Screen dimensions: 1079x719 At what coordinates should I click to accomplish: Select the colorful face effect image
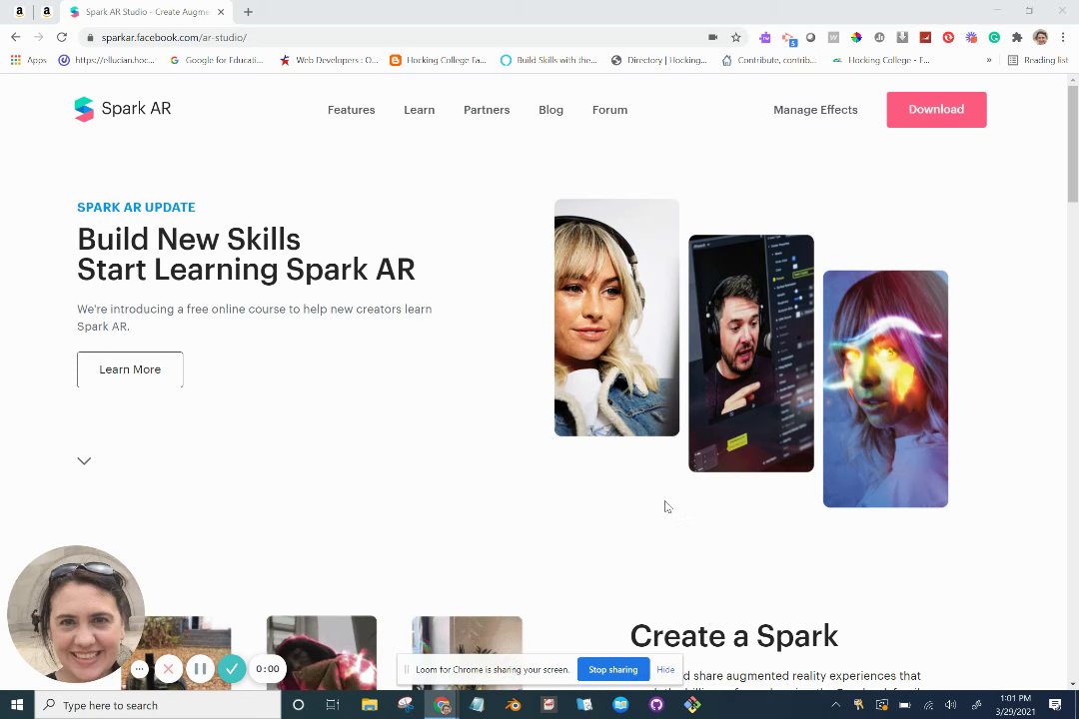[885, 388]
